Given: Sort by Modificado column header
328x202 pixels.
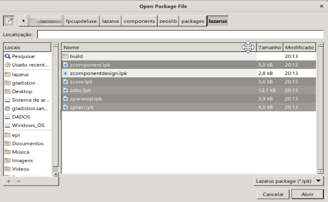Looking at the screenshot, I should pyautogui.click(x=299, y=47).
